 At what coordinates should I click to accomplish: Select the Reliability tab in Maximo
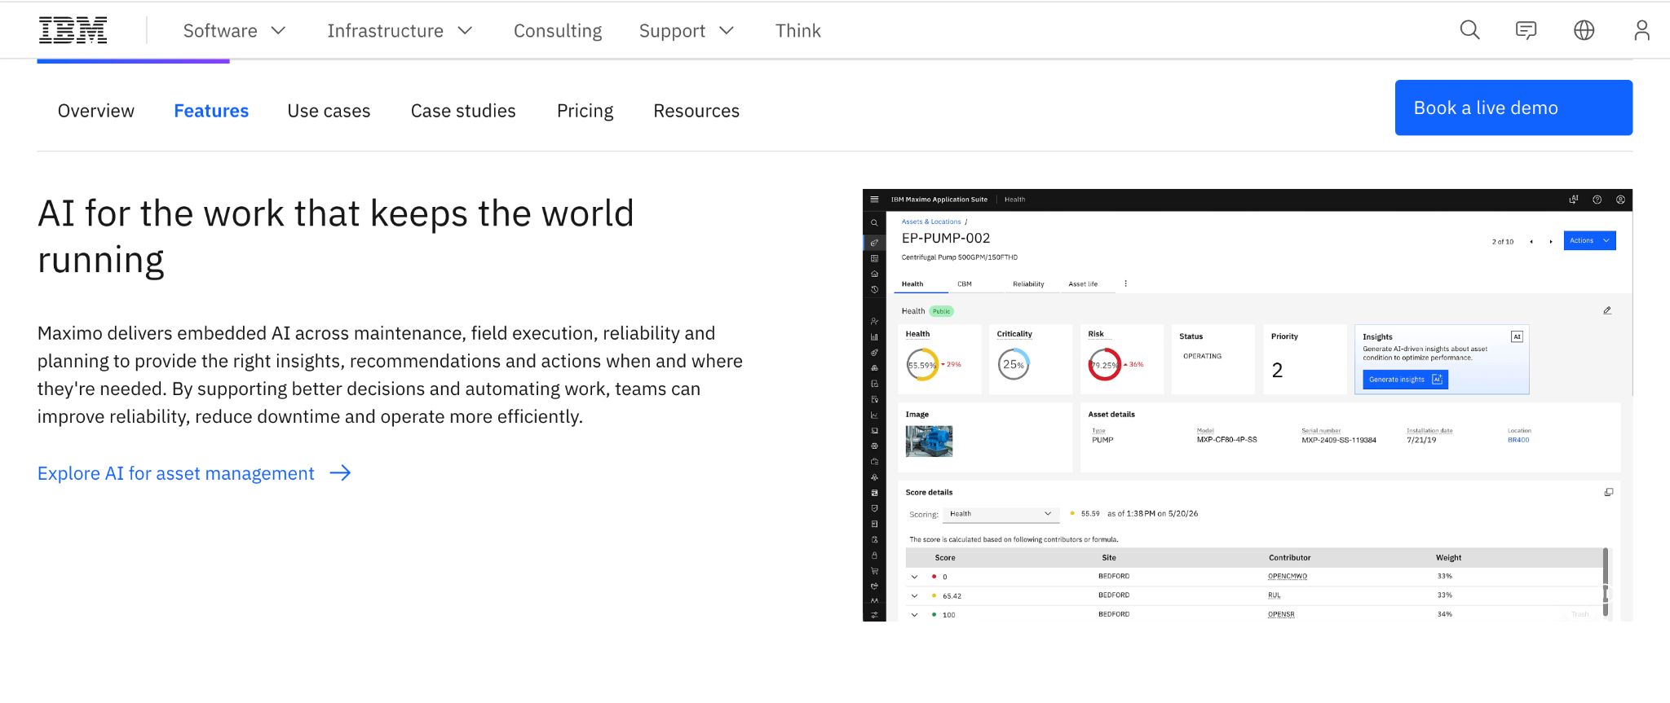tap(1028, 284)
